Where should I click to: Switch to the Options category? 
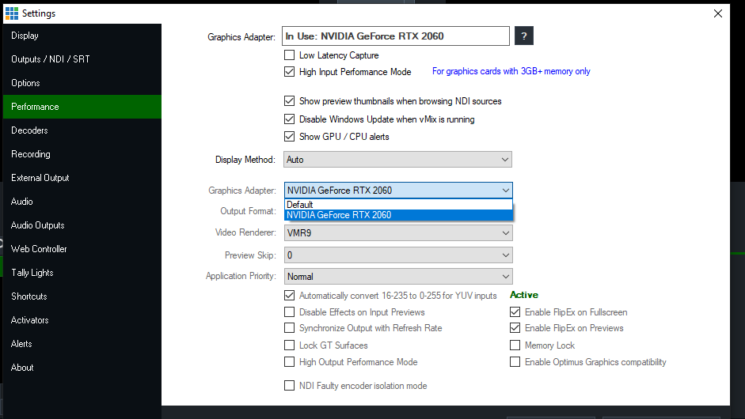click(x=82, y=83)
